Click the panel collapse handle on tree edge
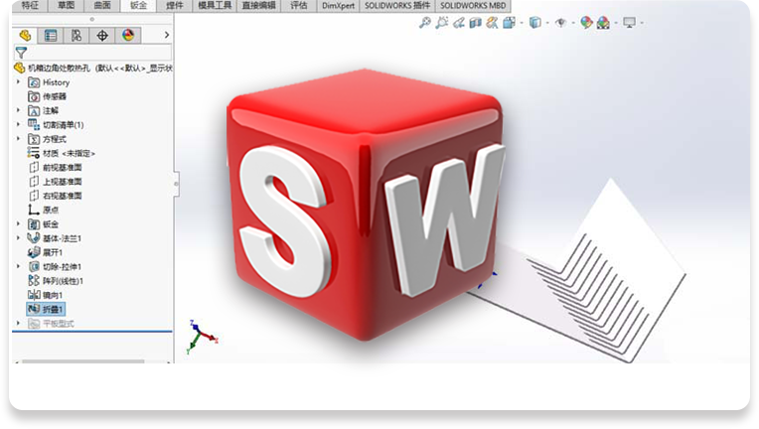759x429 pixels. tap(176, 184)
